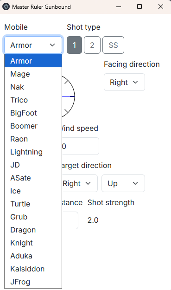Click the Wind speed input field
This screenshot has height=290, width=171.
click(x=80, y=146)
